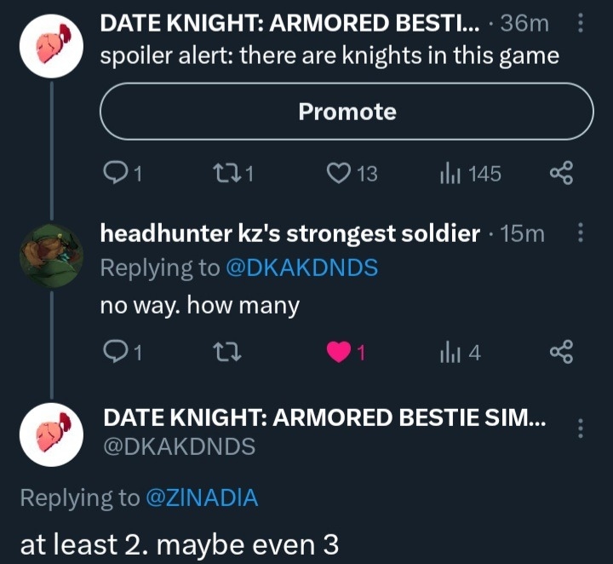
Task: Open the @ZINADIA mention link
Action: pos(203,498)
